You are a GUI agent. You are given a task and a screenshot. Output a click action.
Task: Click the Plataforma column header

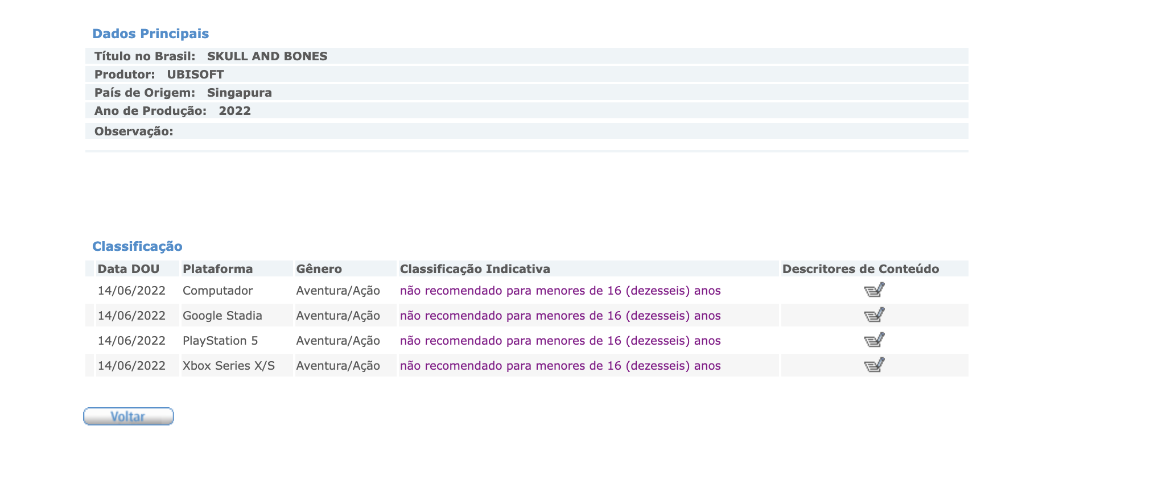pyautogui.click(x=217, y=269)
